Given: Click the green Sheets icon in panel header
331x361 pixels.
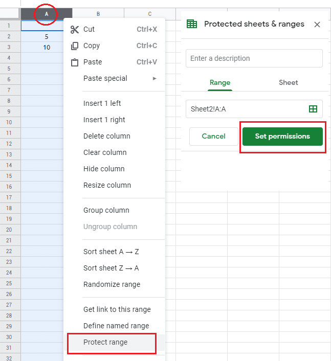Looking at the screenshot, I should pos(192,24).
